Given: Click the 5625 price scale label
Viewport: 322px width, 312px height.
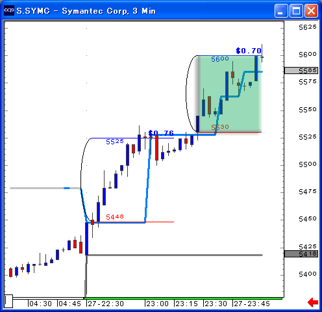Looking at the screenshot, I should [308, 27].
